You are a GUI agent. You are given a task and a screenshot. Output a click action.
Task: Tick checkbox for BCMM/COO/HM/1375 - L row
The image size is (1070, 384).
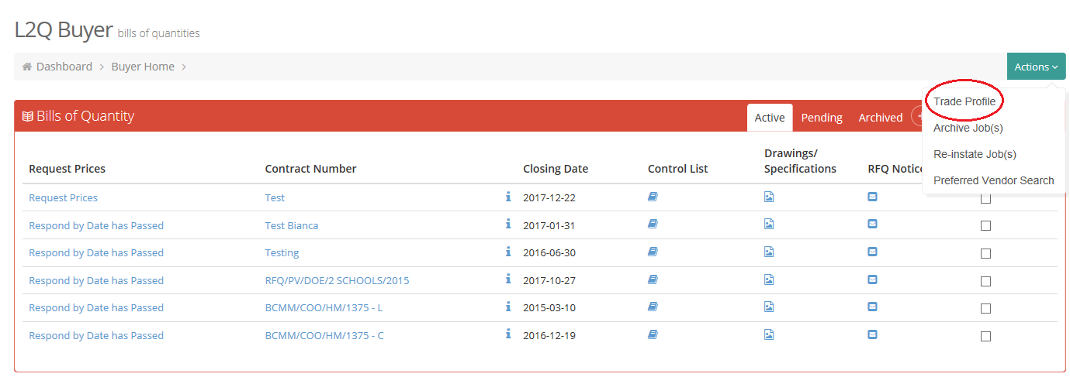coord(985,308)
